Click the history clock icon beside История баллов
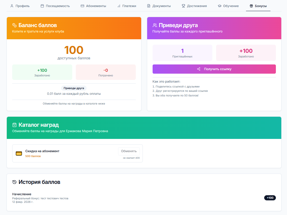287x215 pixels. [x=15, y=182]
